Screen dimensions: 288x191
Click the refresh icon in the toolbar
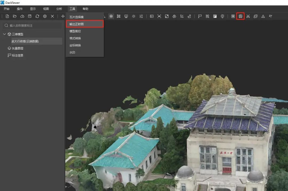[x=37, y=16]
